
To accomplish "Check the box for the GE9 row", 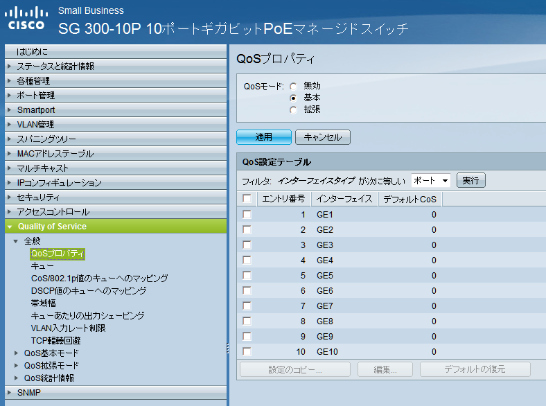I will 247,336.
